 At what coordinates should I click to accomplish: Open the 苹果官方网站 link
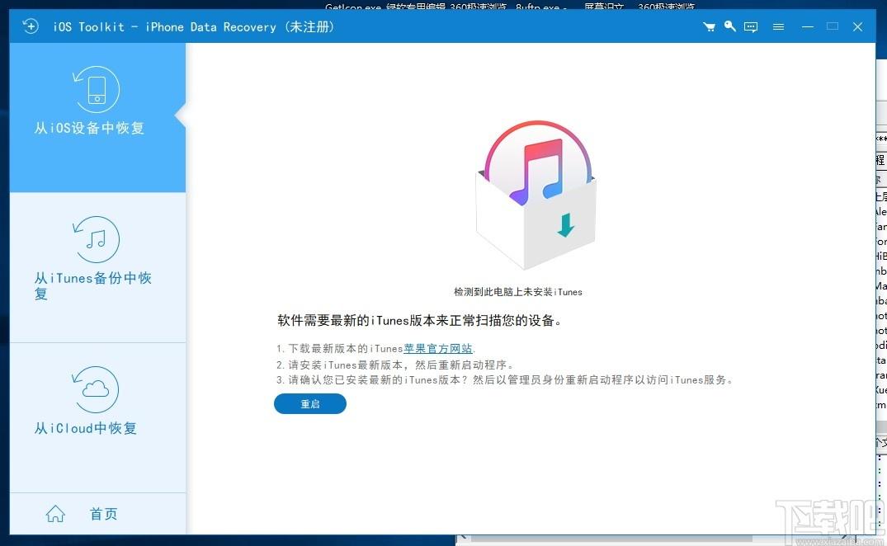pyautogui.click(x=438, y=349)
